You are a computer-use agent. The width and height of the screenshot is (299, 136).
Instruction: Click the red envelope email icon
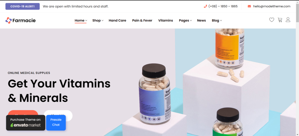click(x=249, y=6)
